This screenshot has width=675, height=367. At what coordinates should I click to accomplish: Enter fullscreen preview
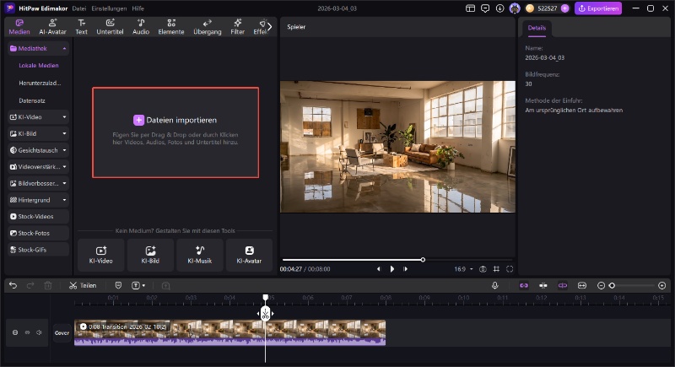click(x=510, y=269)
